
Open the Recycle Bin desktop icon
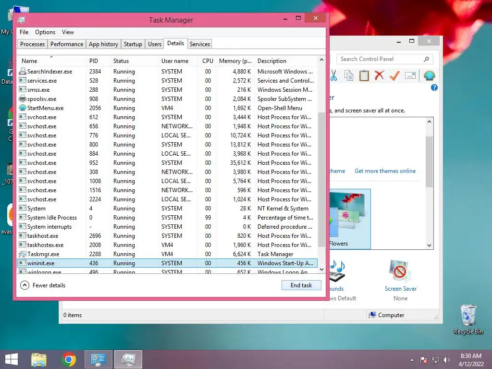pos(468,319)
